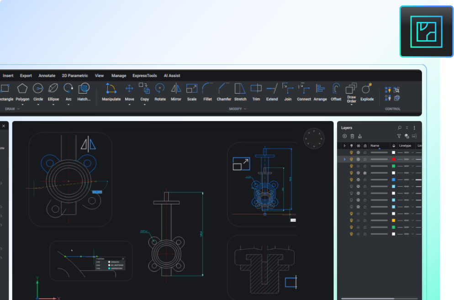This screenshot has width=454, height=300.
Task: Select the Offset tool
Action: coord(336,92)
